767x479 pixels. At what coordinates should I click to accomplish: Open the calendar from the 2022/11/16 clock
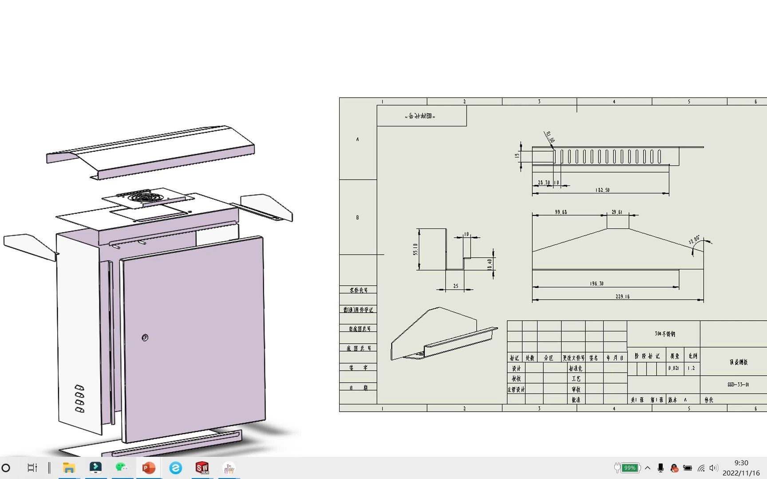[740, 467]
